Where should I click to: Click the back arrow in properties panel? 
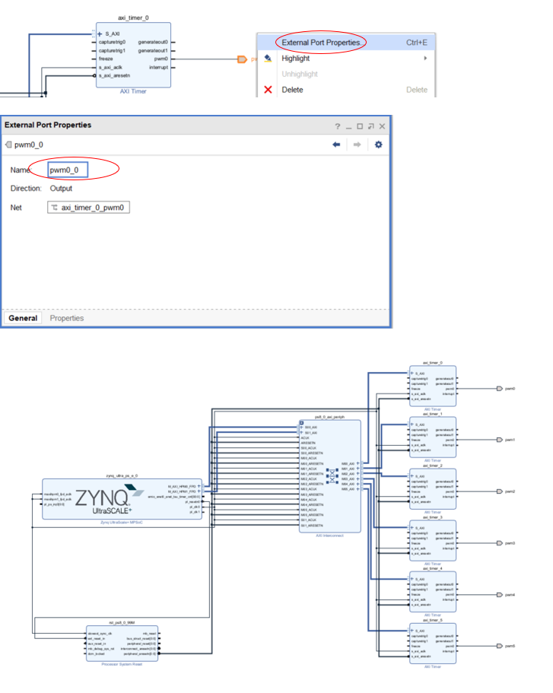click(336, 145)
